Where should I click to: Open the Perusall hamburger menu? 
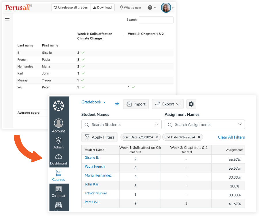pos(7,18)
